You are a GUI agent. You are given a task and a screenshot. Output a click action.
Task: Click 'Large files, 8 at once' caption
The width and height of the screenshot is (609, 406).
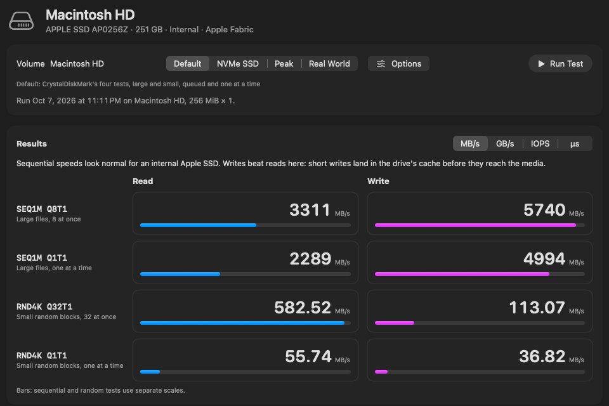(49, 219)
